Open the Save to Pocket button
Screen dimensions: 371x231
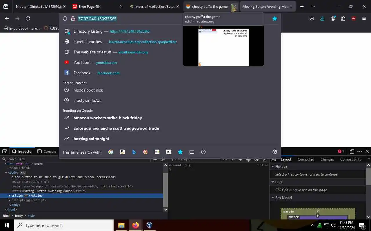[x=312, y=18]
